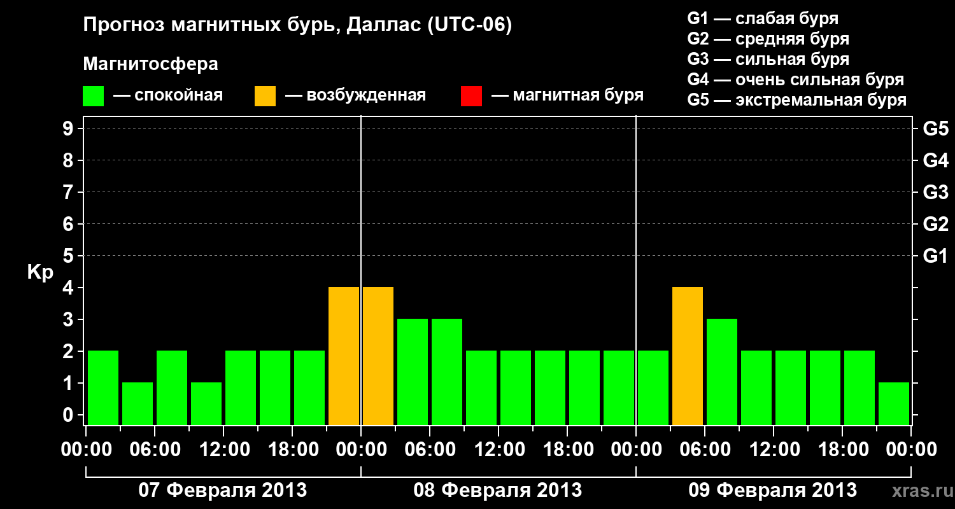Click the '18:00' time label above 07 Февраля
The width and height of the screenshot is (955, 509).
(x=292, y=450)
